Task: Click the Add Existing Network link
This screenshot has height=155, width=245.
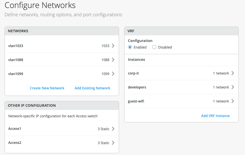Action: [x=92, y=88]
